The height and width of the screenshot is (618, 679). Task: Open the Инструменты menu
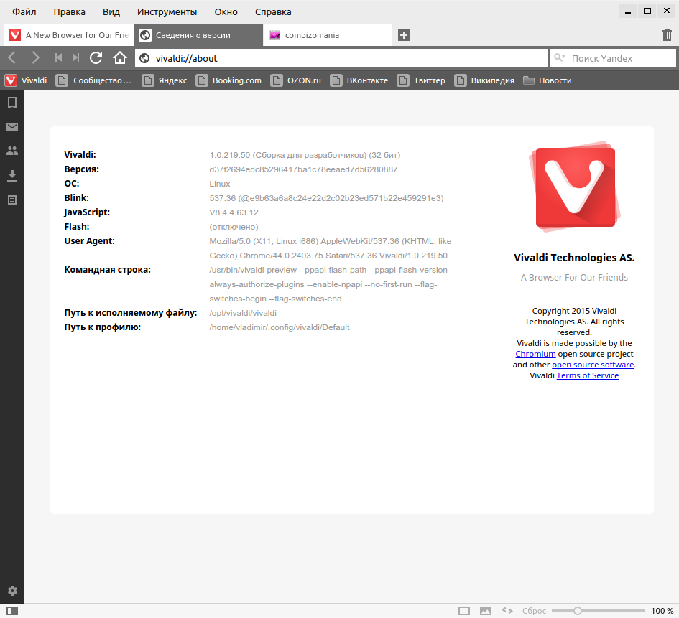pyautogui.click(x=167, y=11)
